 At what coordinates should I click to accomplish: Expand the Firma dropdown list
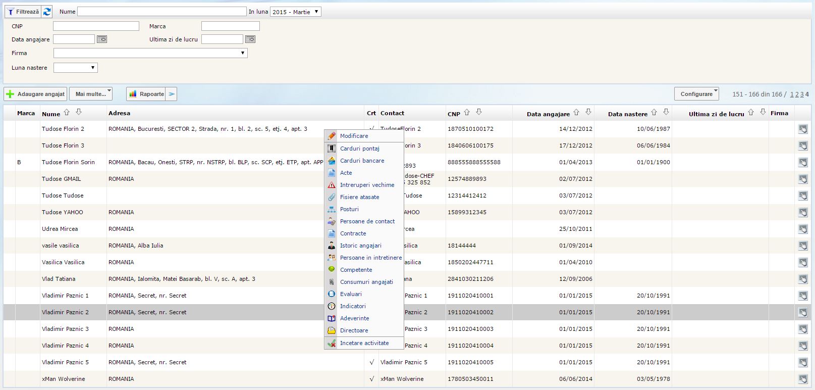[150, 53]
